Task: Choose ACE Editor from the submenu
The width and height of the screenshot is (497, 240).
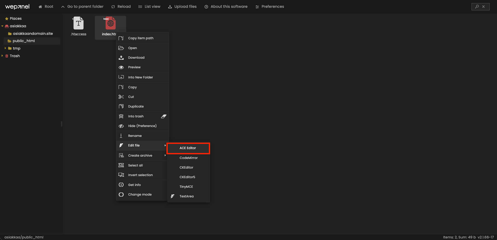Action: 188,148
